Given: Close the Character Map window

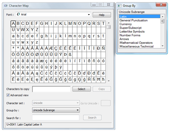Looking at the screenshot, I should 108,5.
